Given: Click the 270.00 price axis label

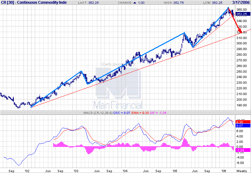Looking at the screenshot, I should click(x=241, y=60).
